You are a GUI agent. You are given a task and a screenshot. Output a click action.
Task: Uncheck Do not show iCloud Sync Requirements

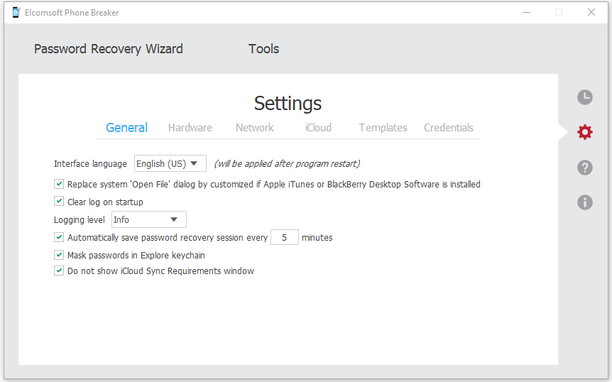pos(59,271)
